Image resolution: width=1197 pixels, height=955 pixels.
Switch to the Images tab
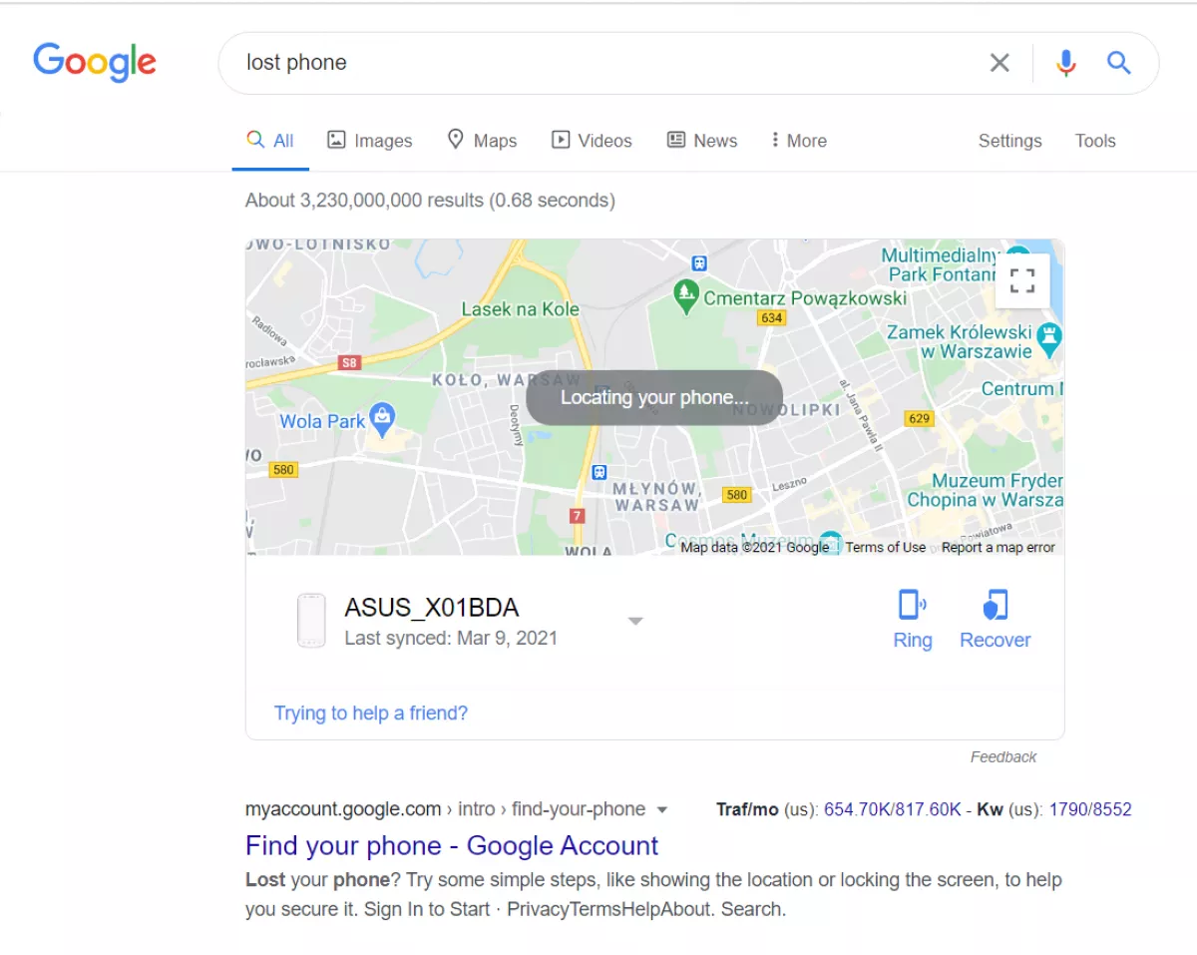point(370,141)
